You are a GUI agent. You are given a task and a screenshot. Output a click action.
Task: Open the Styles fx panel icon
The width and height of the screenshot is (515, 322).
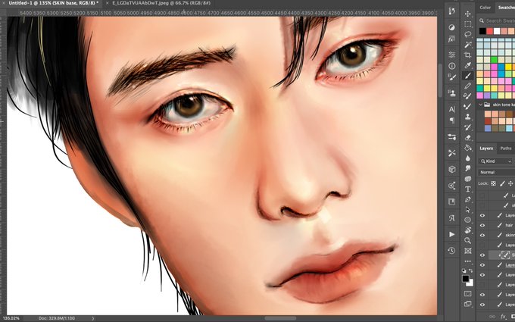click(452, 39)
